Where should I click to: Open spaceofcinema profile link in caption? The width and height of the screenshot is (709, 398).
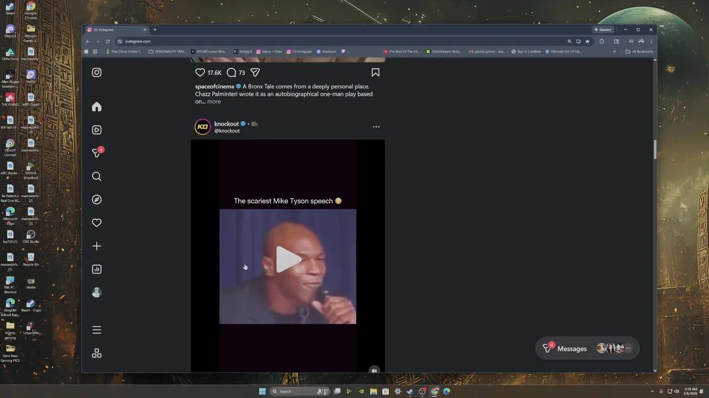(214, 87)
